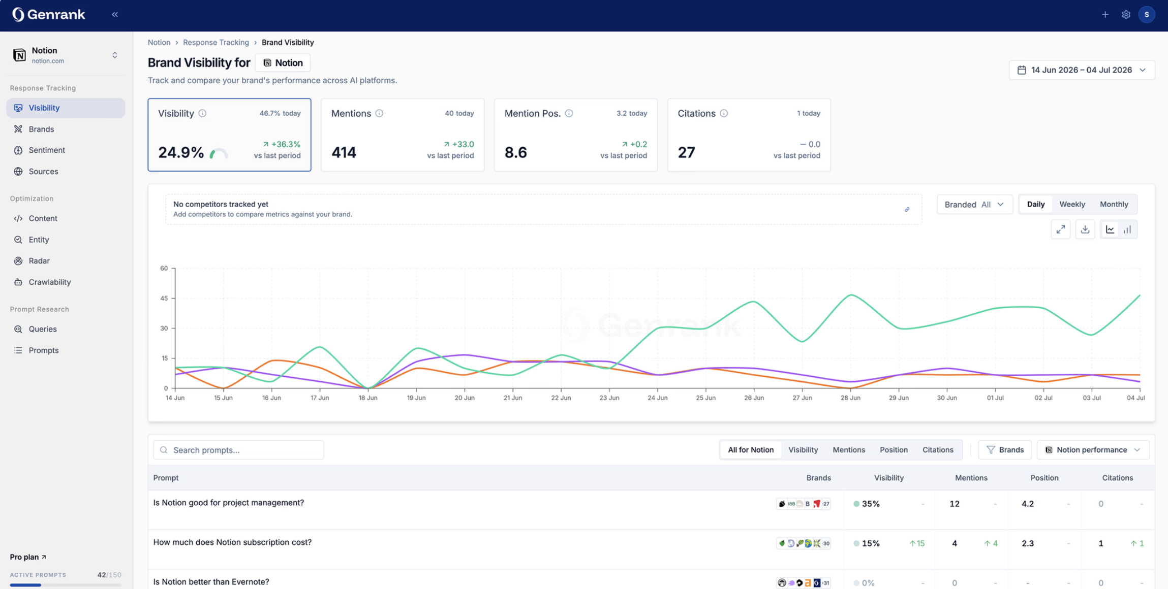Image resolution: width=1168 pixels, height=589 pixels.
Task: Focus the Search prompts input field
Action: (x=238, y=450)
